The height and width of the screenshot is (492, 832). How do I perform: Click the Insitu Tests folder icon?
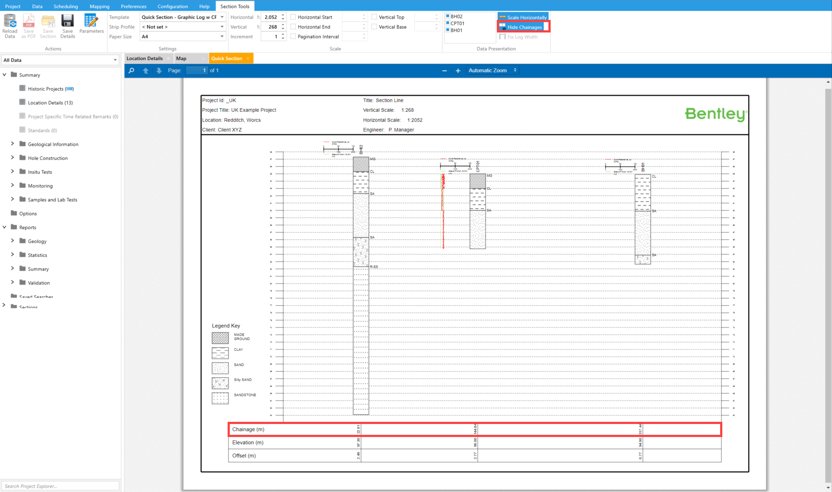23,172
